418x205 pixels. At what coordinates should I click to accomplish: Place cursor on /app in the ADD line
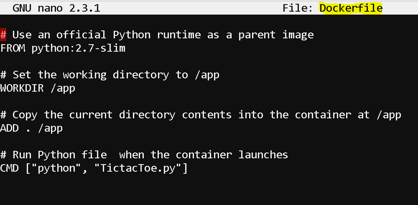(x=50, y=129)
